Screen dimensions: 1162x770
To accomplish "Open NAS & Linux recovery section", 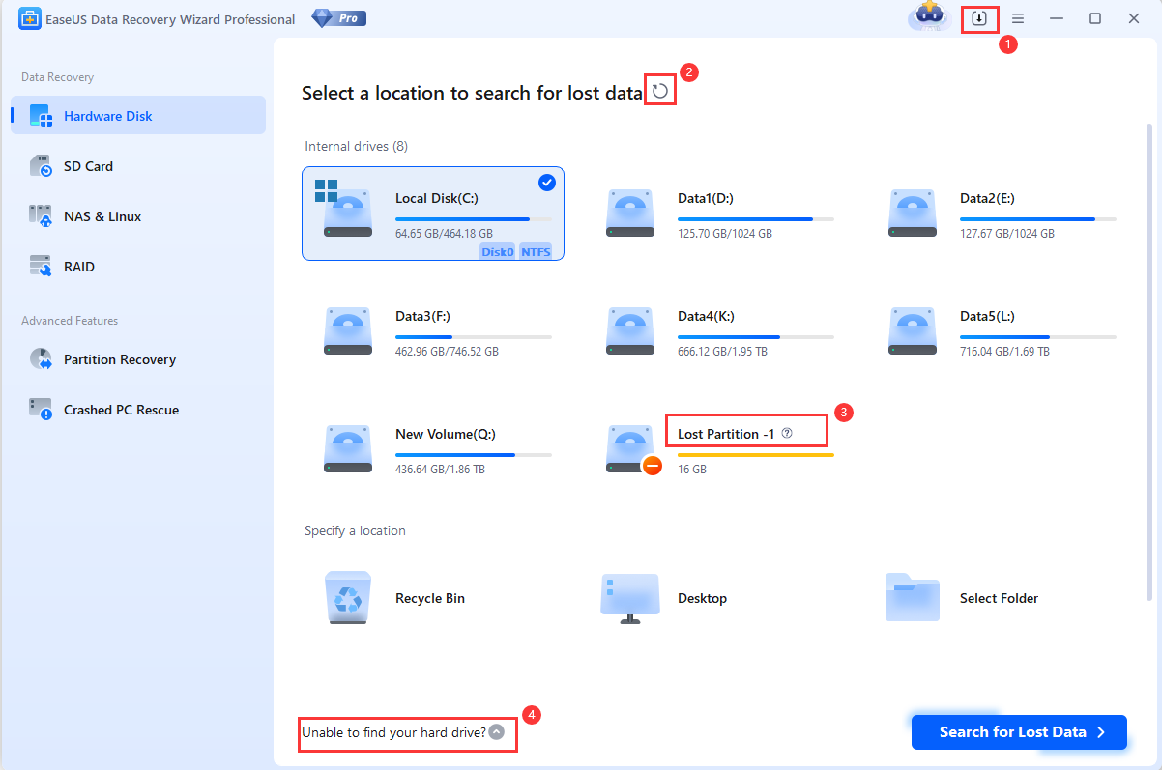I will pyautogui.click(x=138, y=216).
